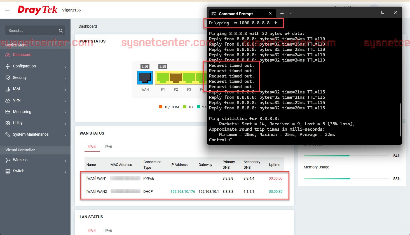Minimize the Command Prompt window
The width and height of the screenshot is (410, 235).
tap(370, 12)
